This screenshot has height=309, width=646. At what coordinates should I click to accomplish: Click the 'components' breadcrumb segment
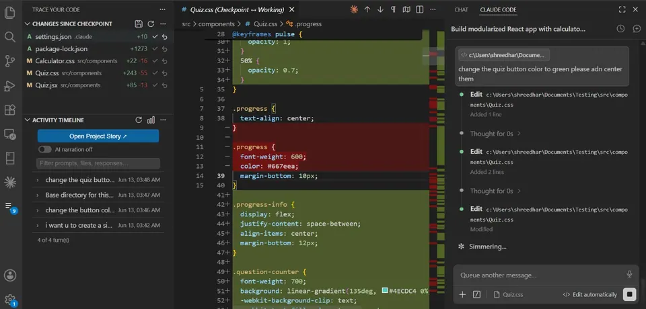(216, 24)
